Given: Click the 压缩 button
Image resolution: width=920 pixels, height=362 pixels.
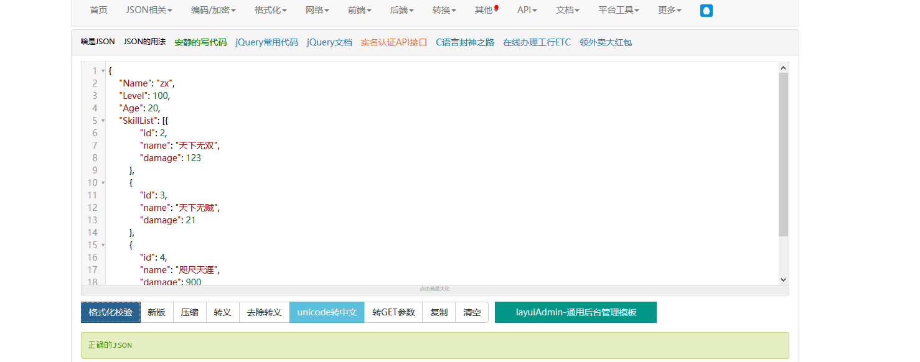Looking at the screenshot, I should pyautogui.click(x=190, y=312).
